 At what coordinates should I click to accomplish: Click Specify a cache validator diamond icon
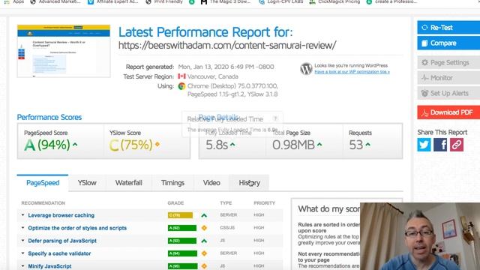(204, 253)
